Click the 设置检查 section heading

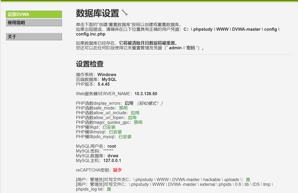click(x=90, y=64)
